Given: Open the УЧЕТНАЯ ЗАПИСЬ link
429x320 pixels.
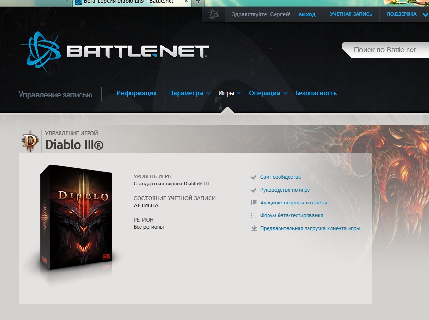Looking at the screenshot, I should click(351, 14).
